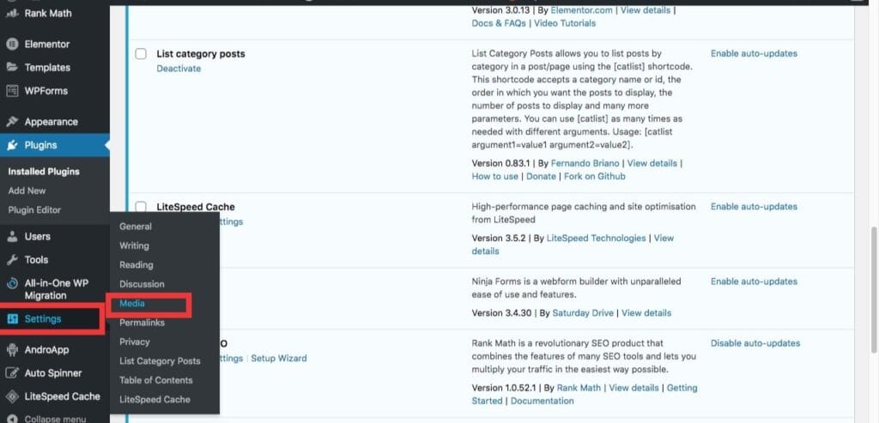Choose List Category Posts settings item

pyautogui.click(x=160, y=361)
